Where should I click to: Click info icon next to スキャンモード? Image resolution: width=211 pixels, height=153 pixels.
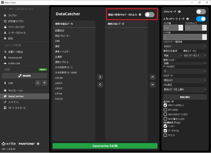pyautogui.click(x=179, y=12)
